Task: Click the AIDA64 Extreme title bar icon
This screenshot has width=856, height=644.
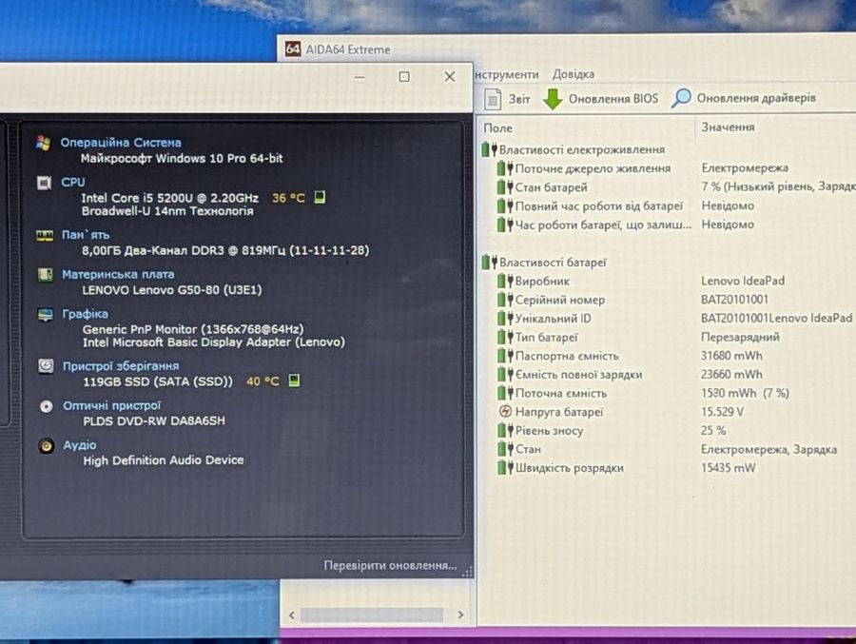Action: point(293,49)
